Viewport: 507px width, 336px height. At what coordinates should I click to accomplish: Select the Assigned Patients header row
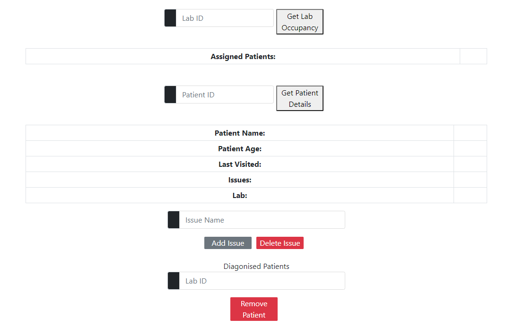click(243, 56)
